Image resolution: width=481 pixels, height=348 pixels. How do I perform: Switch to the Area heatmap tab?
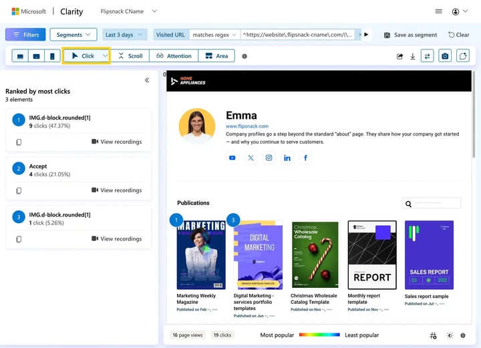(x=216, y=56)
